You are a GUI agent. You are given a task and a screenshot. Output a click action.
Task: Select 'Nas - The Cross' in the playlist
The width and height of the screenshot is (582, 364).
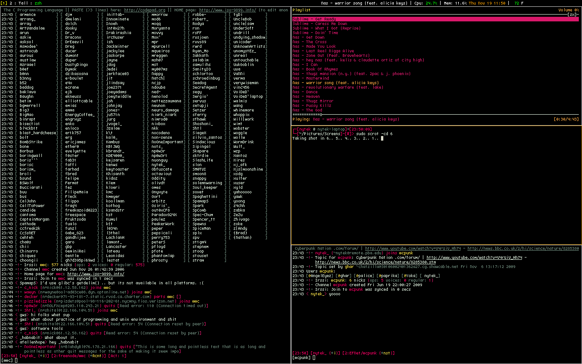point(310,42)
